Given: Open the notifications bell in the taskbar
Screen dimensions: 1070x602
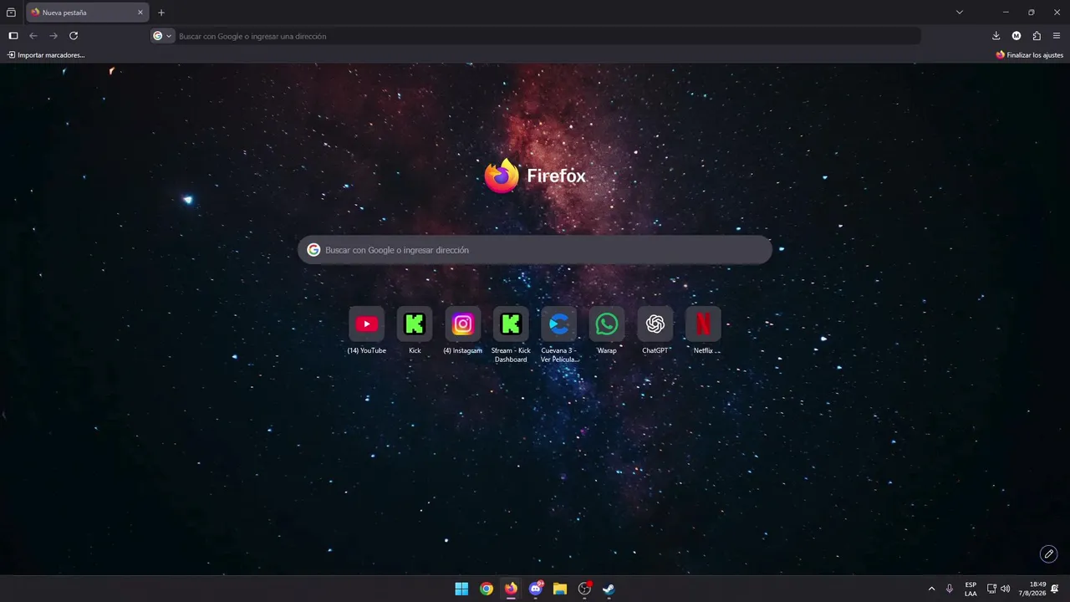Looking at the screenshot, I should coord(1055,589).
